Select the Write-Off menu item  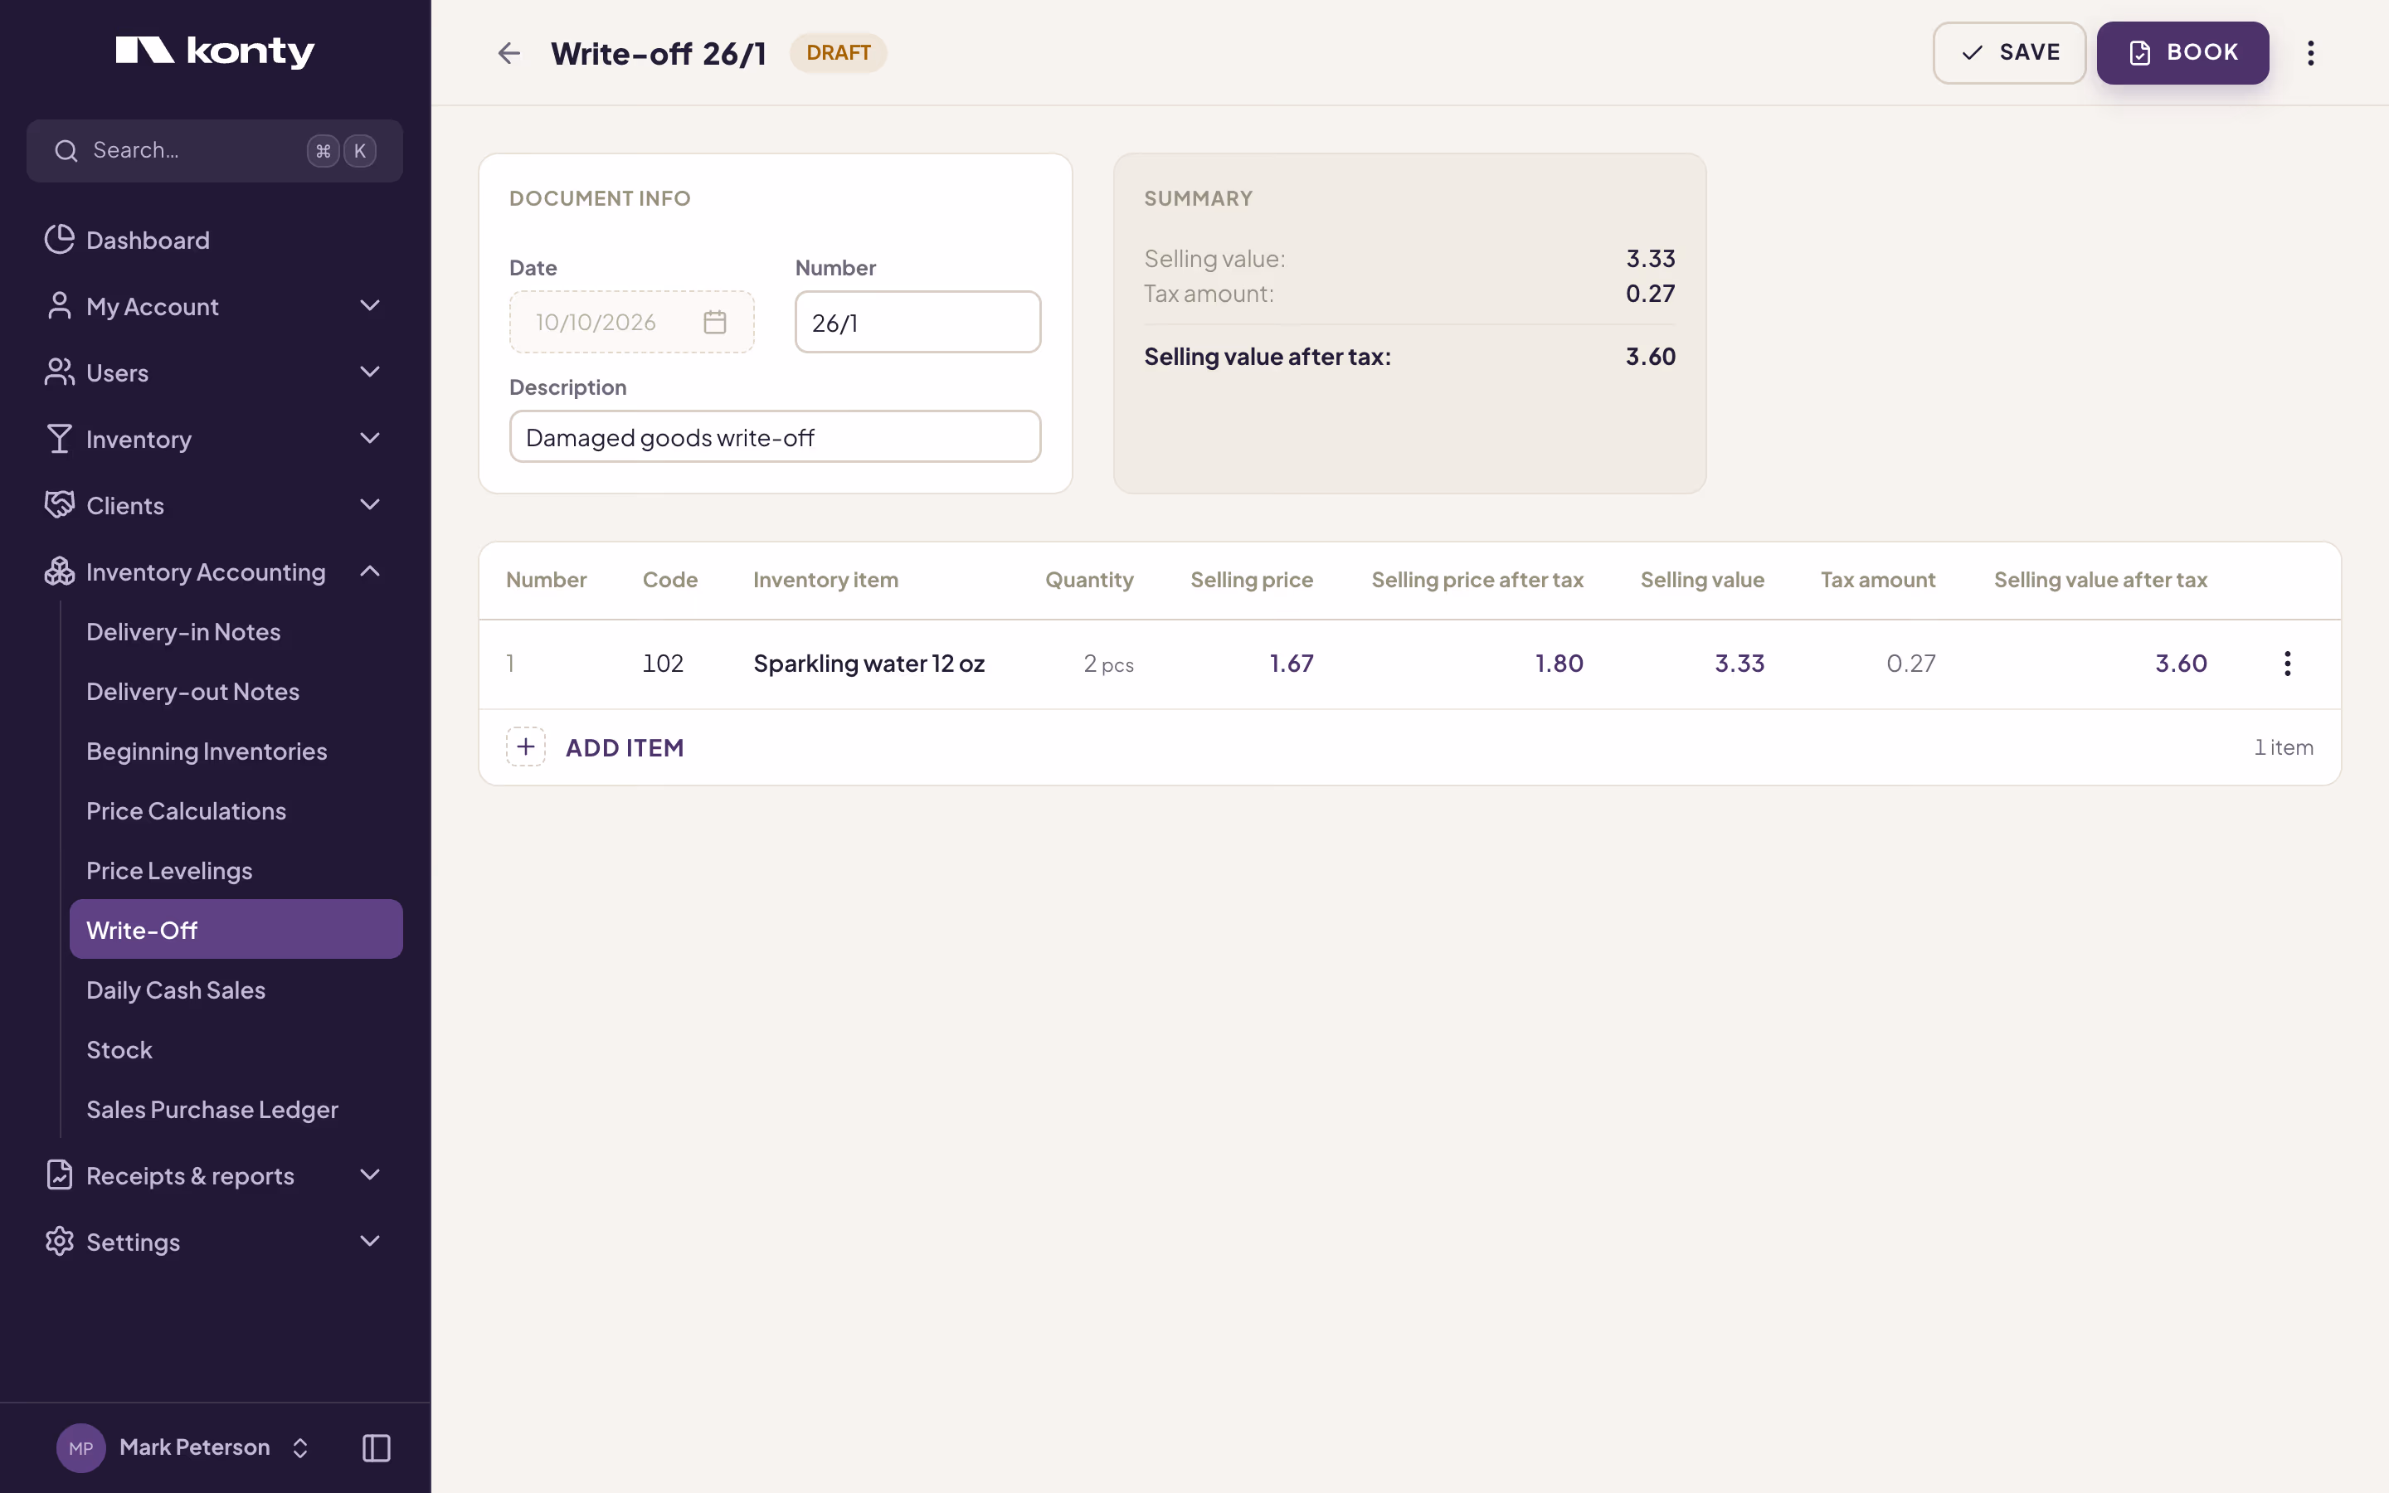236,930
